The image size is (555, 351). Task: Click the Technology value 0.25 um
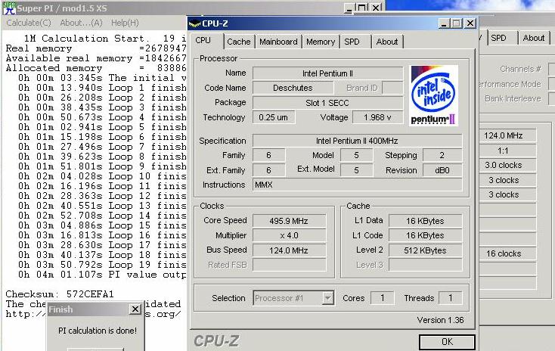point(273,117)
